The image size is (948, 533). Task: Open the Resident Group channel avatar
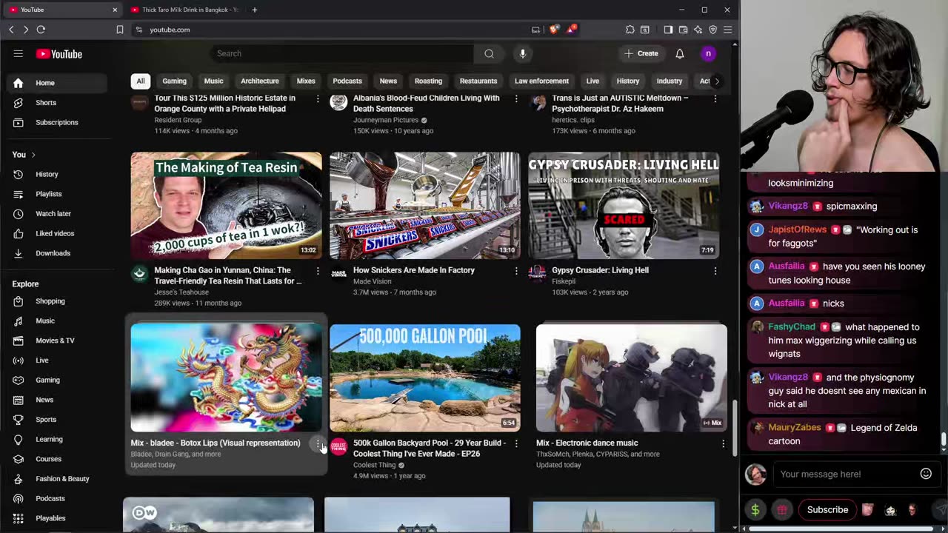(x=139, y=102)
